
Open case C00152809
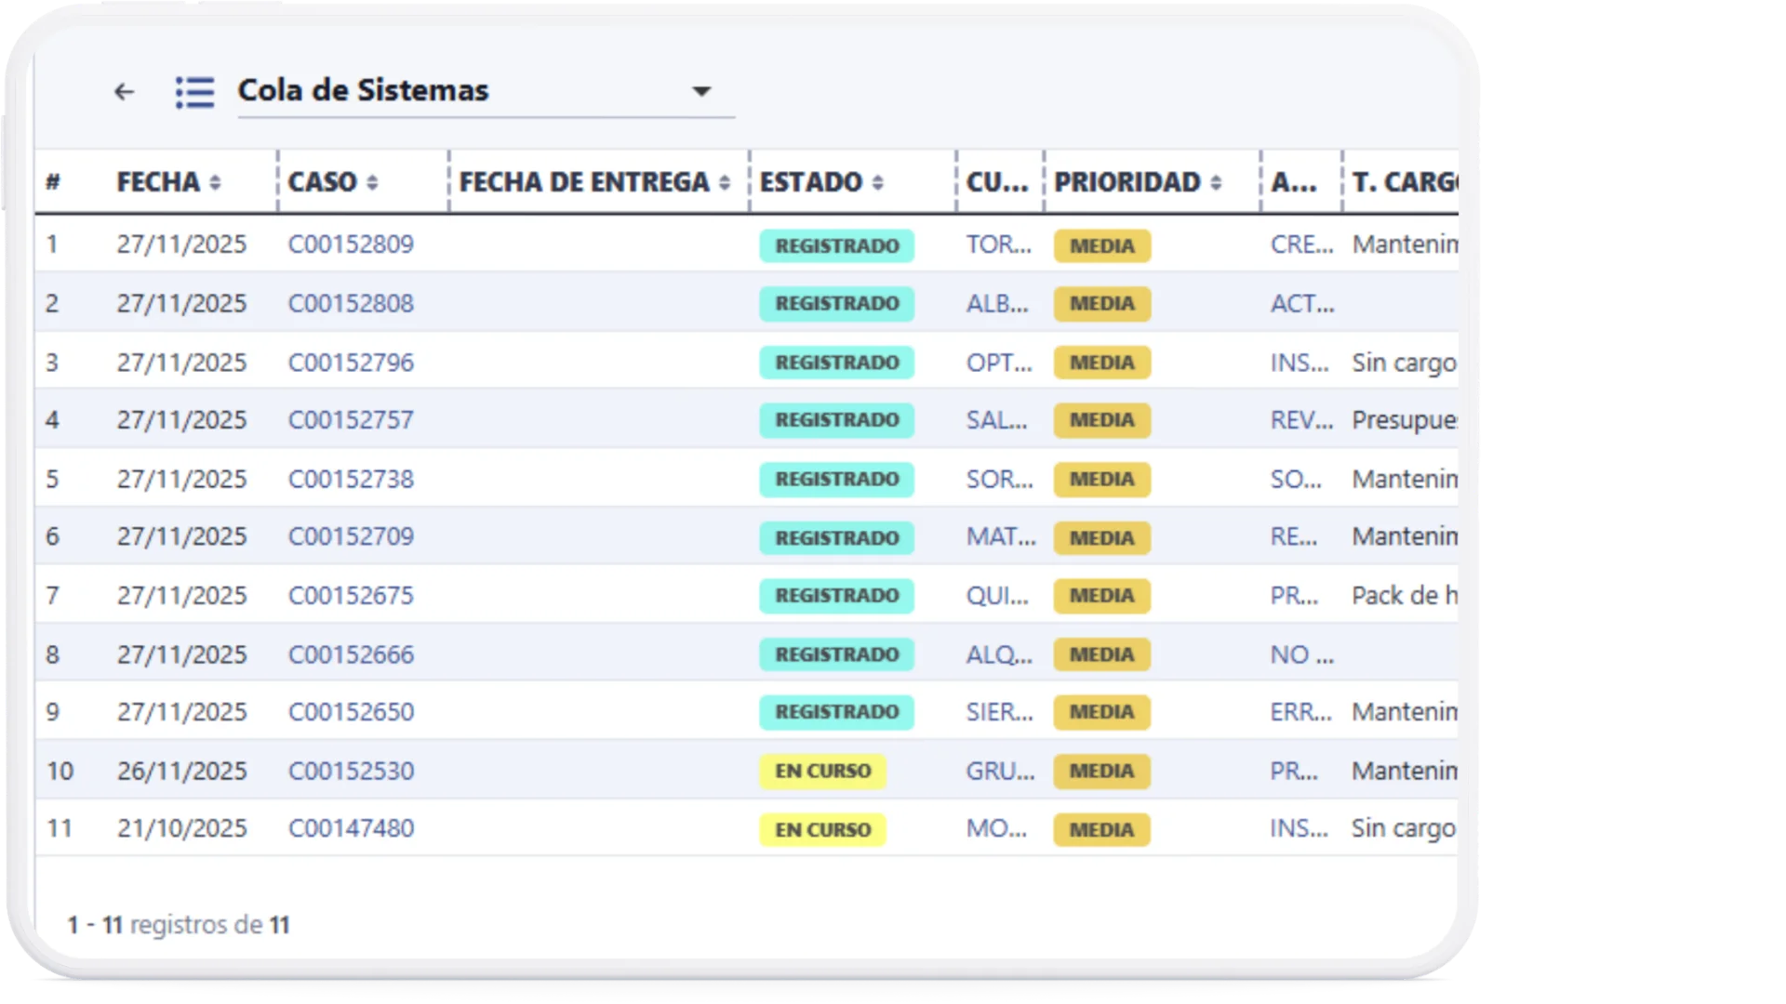tap(352, 244)
